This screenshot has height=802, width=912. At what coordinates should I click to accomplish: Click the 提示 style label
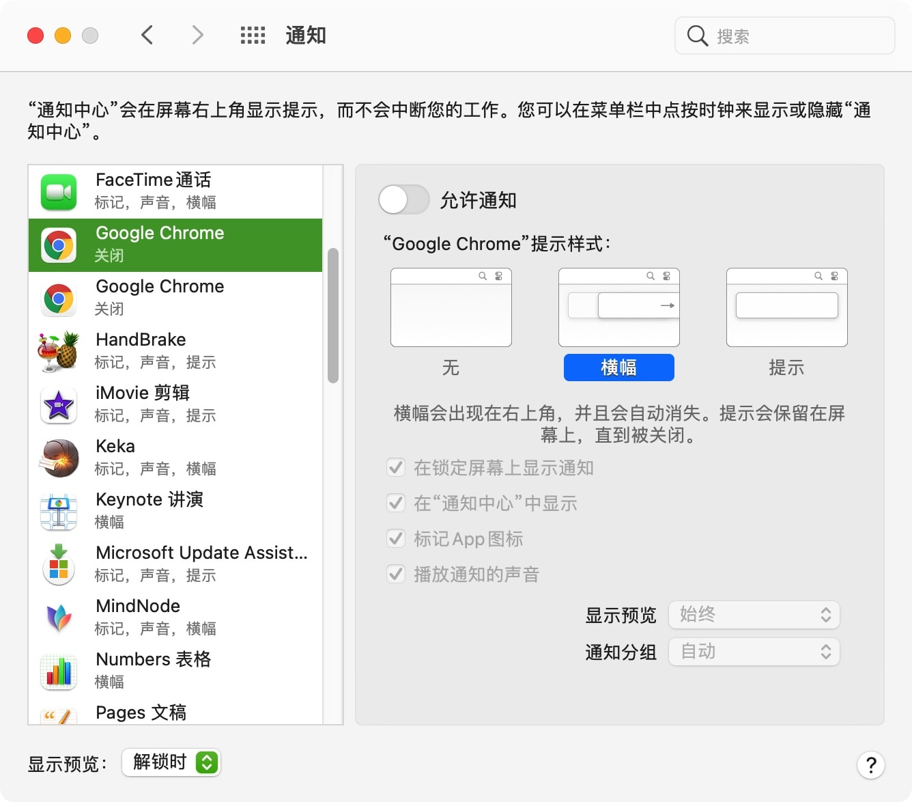point(787,368)
